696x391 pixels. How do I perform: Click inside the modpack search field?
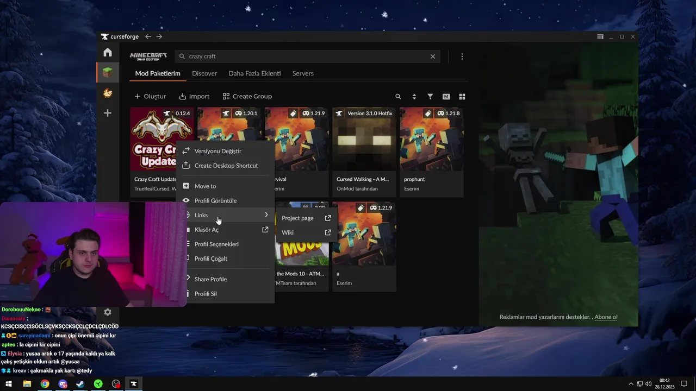coord(307,56)
